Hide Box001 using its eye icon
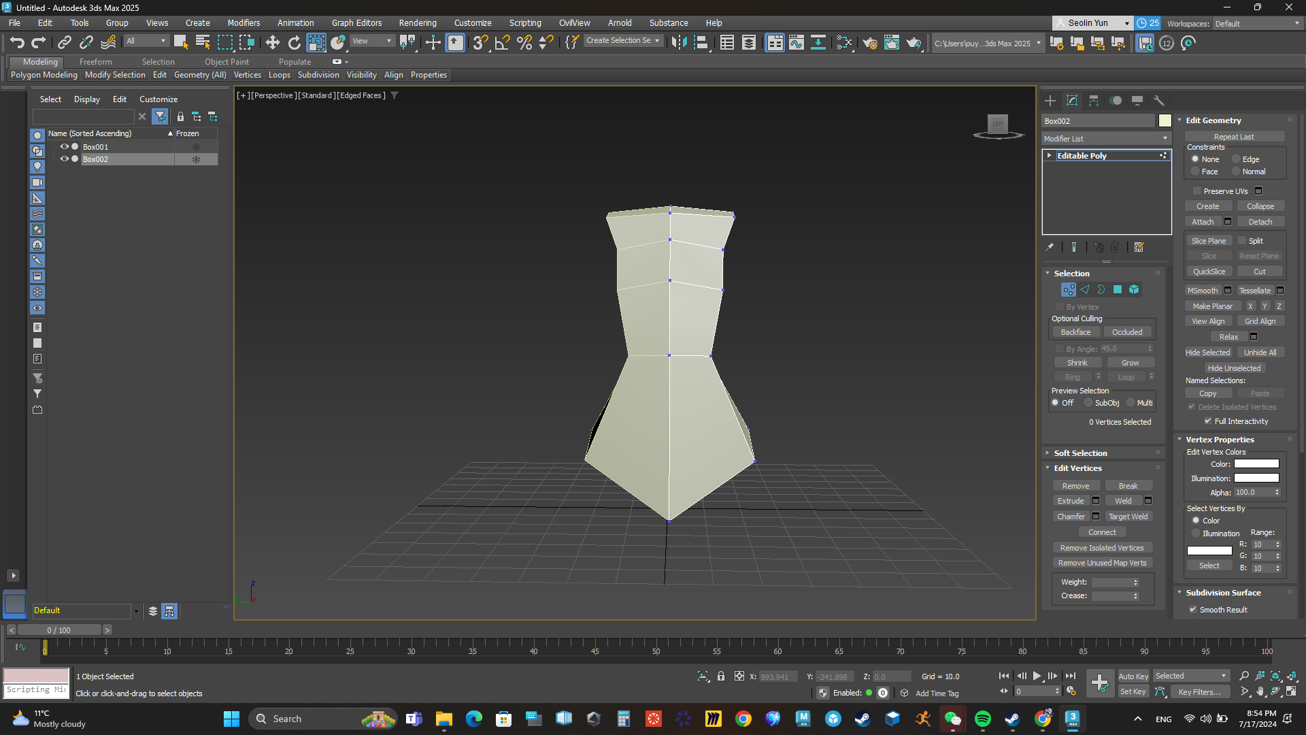 (65, 147)
